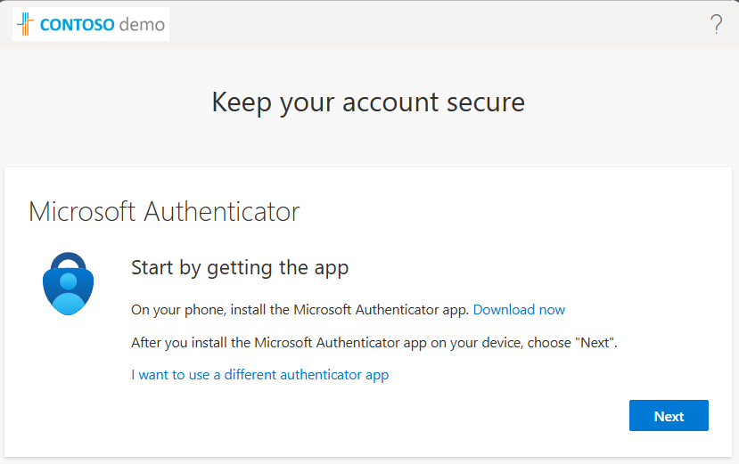
Task: Click the "Microsoft Authenticator" section heading
Action: (x=164, y=211)
